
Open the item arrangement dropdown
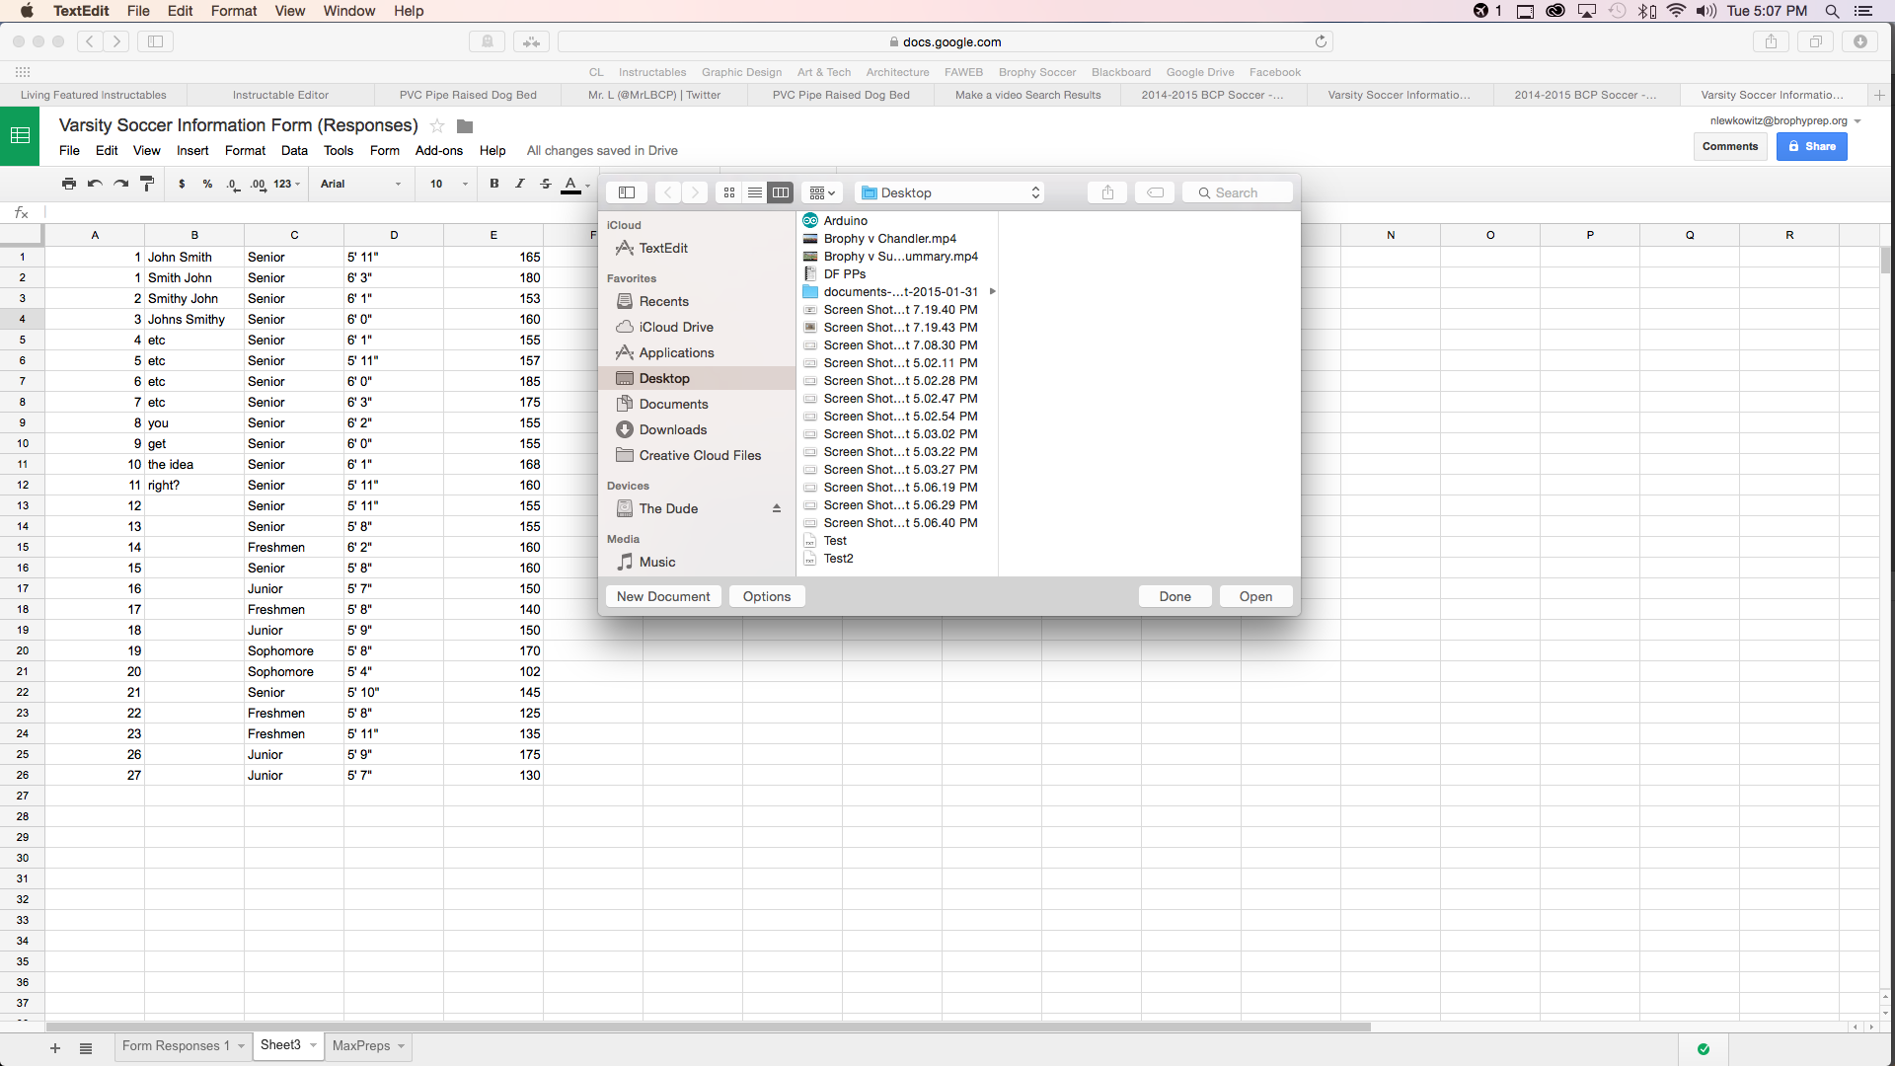[x=822, y=192]
